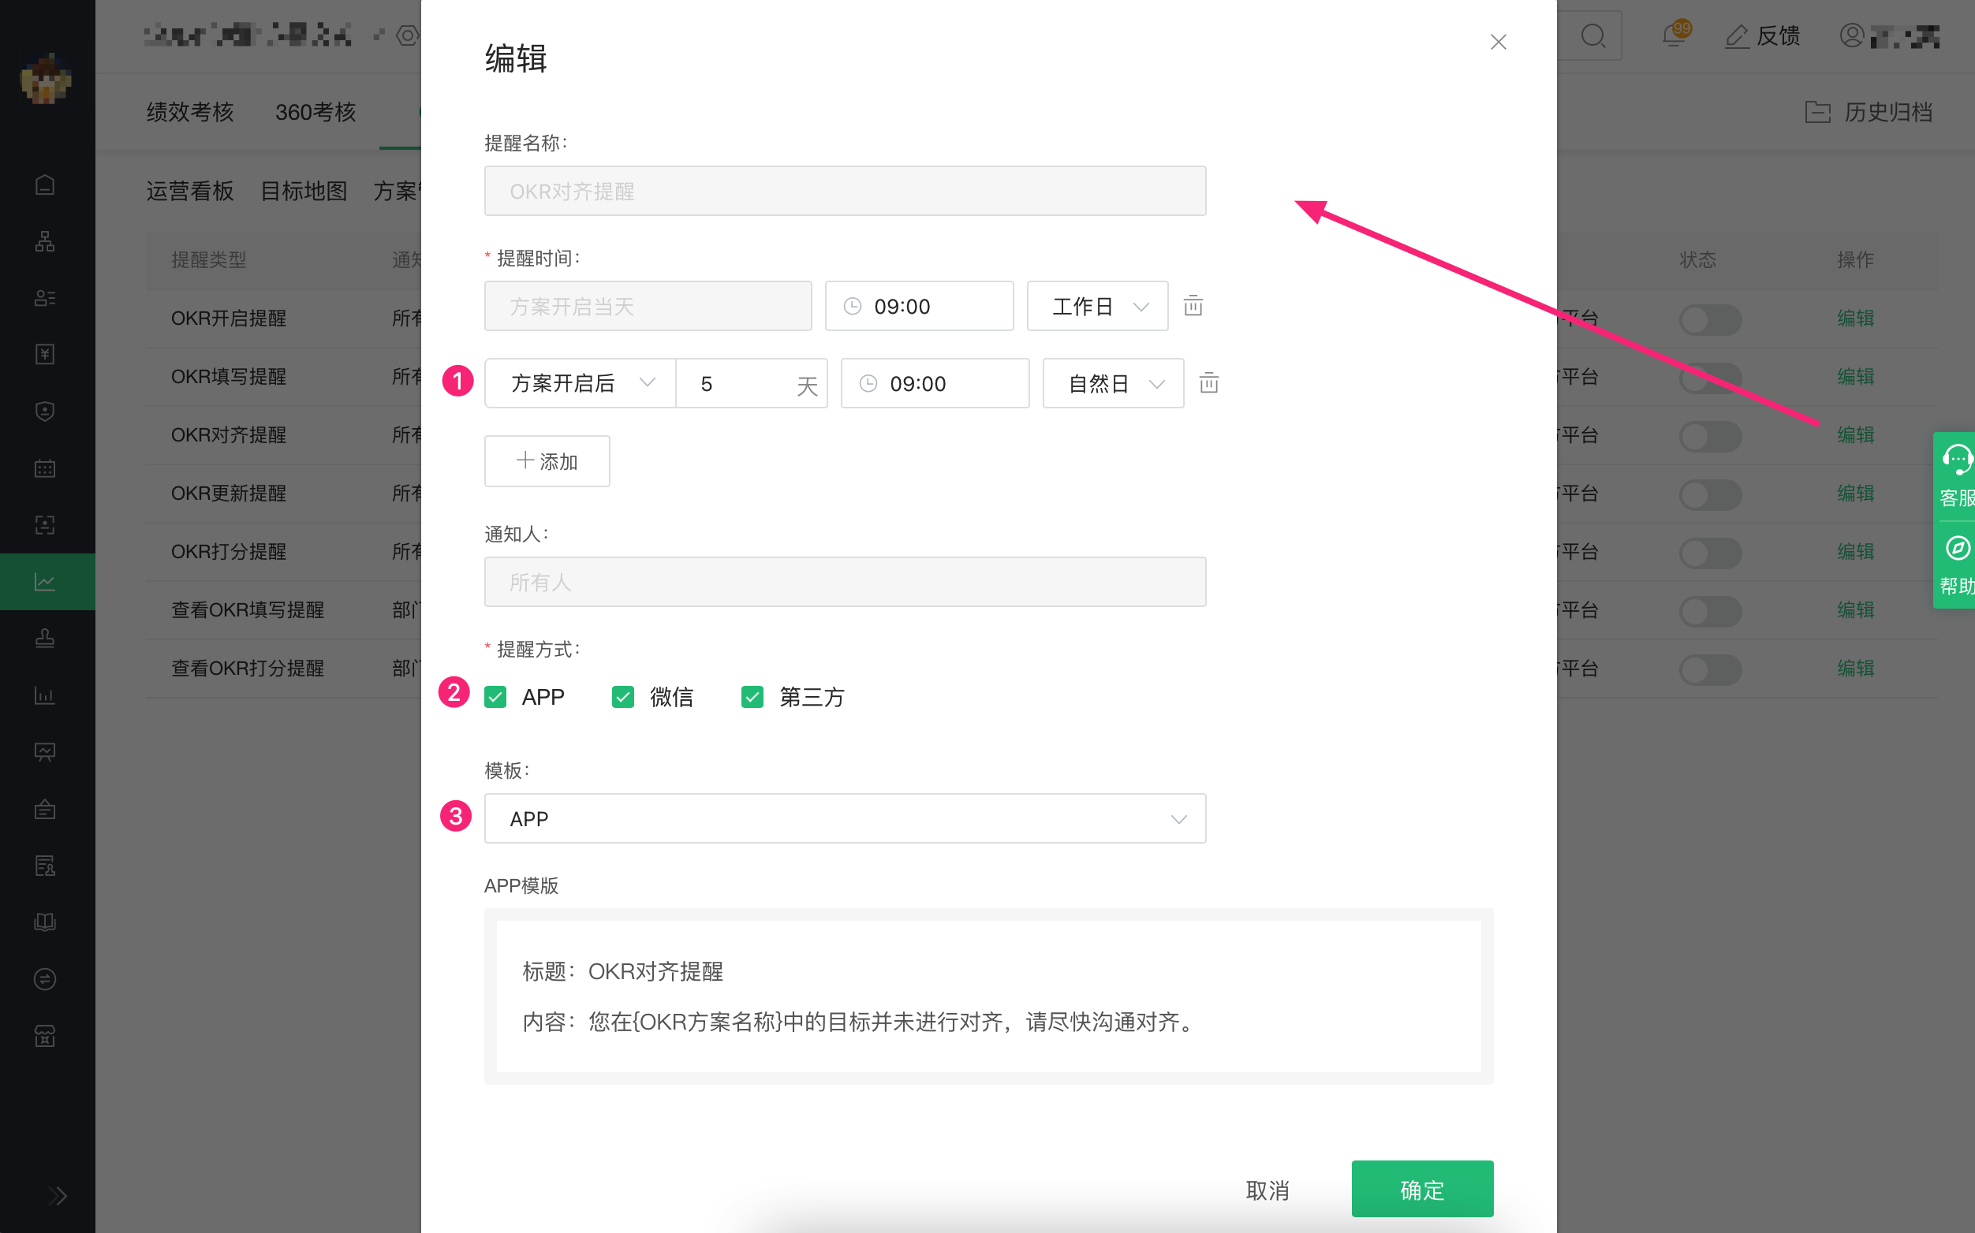
Task: Open the bar chart sidebar icon
Action: click(46, 695)
